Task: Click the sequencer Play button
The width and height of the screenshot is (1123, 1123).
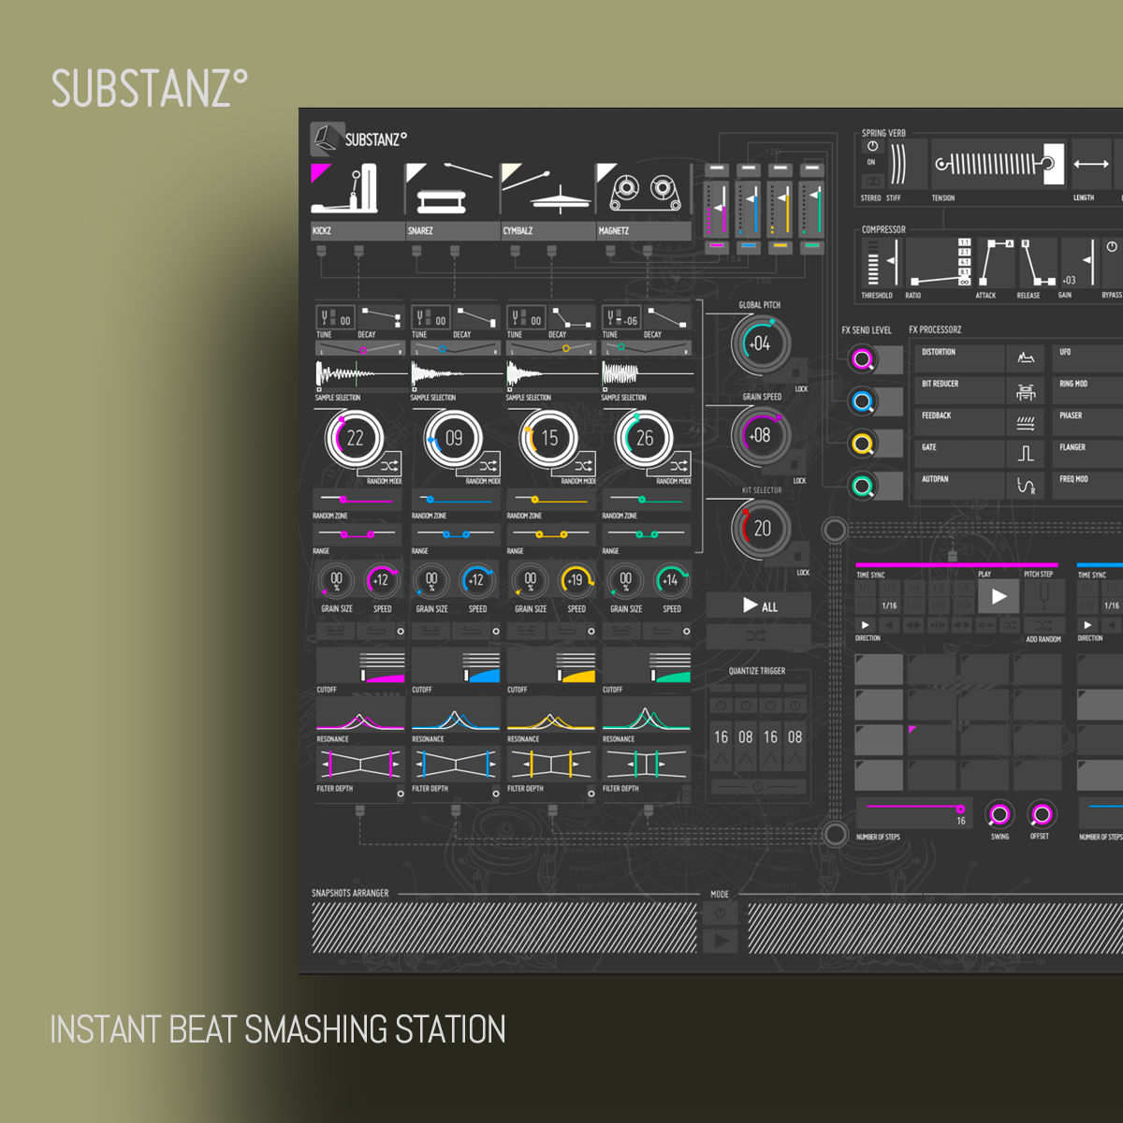Action: 999,596
